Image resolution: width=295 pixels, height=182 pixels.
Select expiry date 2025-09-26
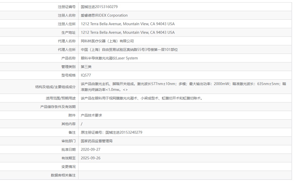[x=91, y=158]
